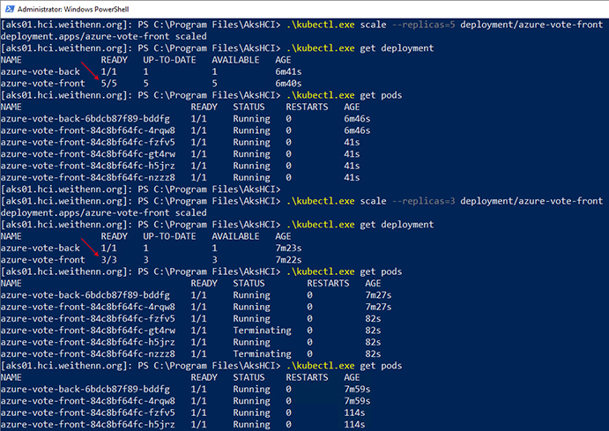Select the '--replicas=3' argument text

click(423, 201)
